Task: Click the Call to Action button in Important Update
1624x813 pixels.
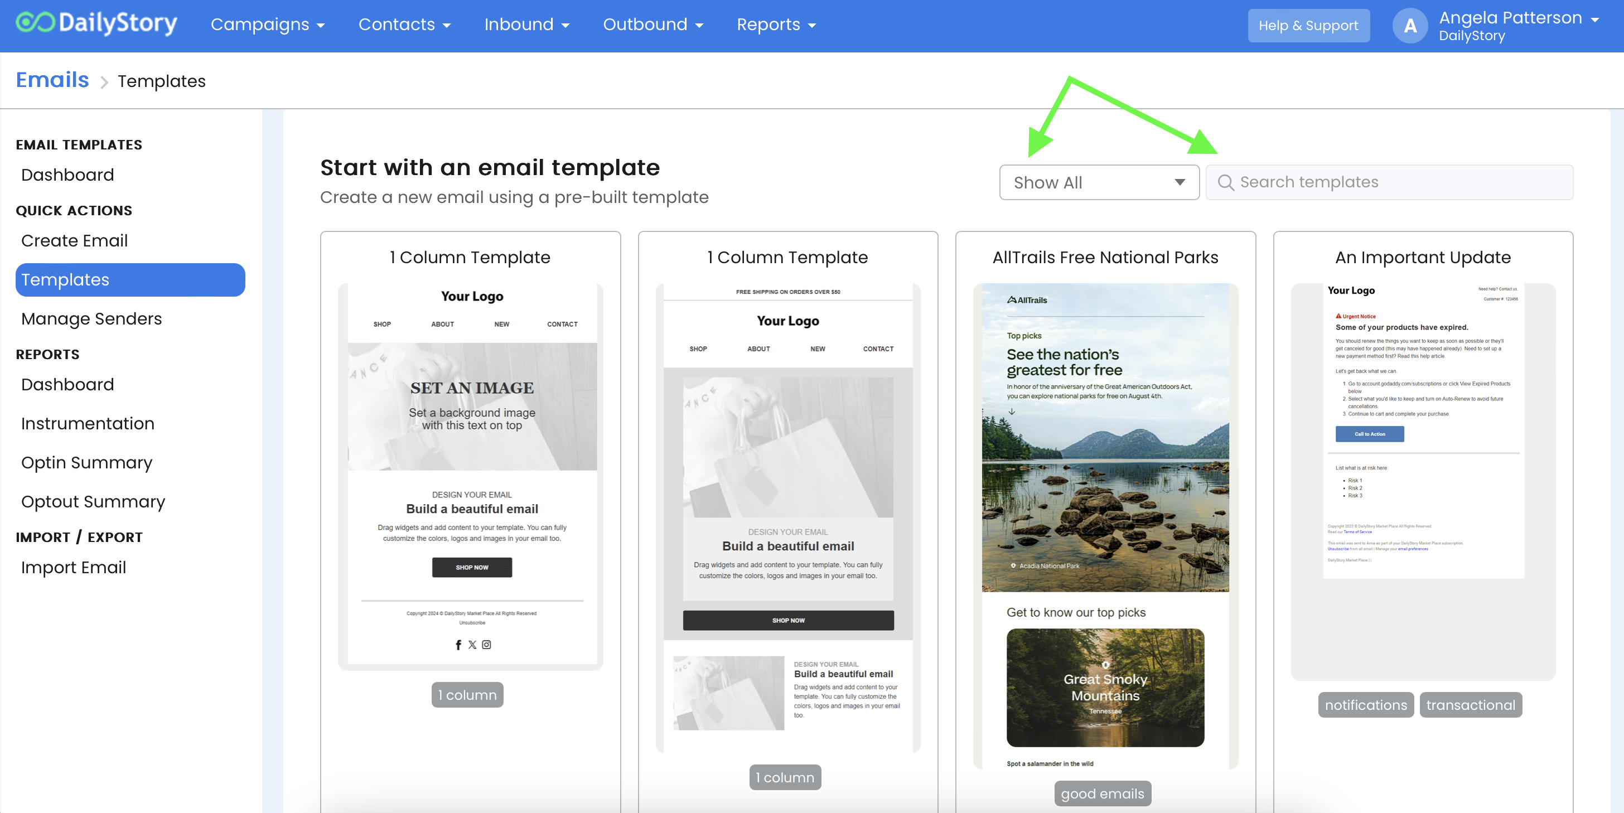Action: coord(1369,434)
